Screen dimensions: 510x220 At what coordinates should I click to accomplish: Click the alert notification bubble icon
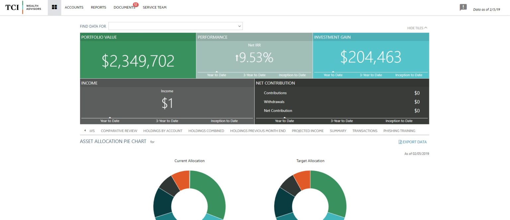[463, 7]
